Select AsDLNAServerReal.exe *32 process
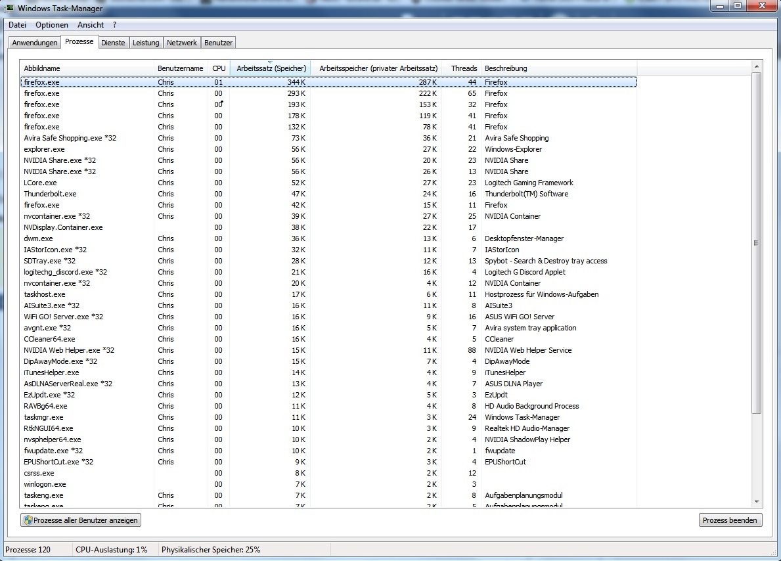 (328, 384)
